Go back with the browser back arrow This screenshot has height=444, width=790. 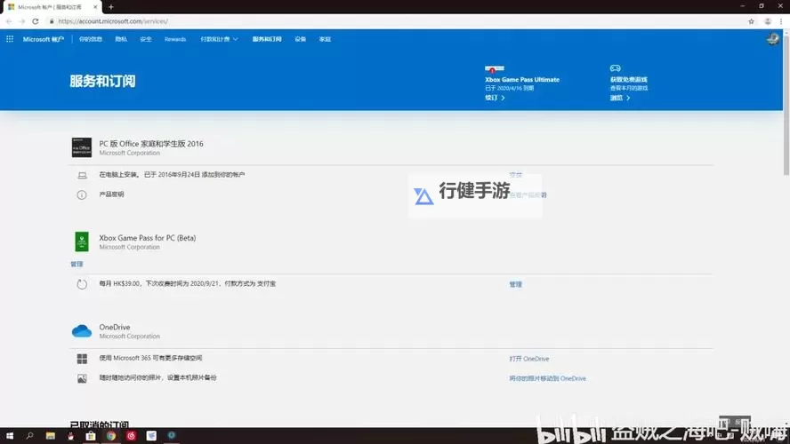9,21
